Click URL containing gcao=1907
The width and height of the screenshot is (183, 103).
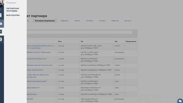coord(96,65)
